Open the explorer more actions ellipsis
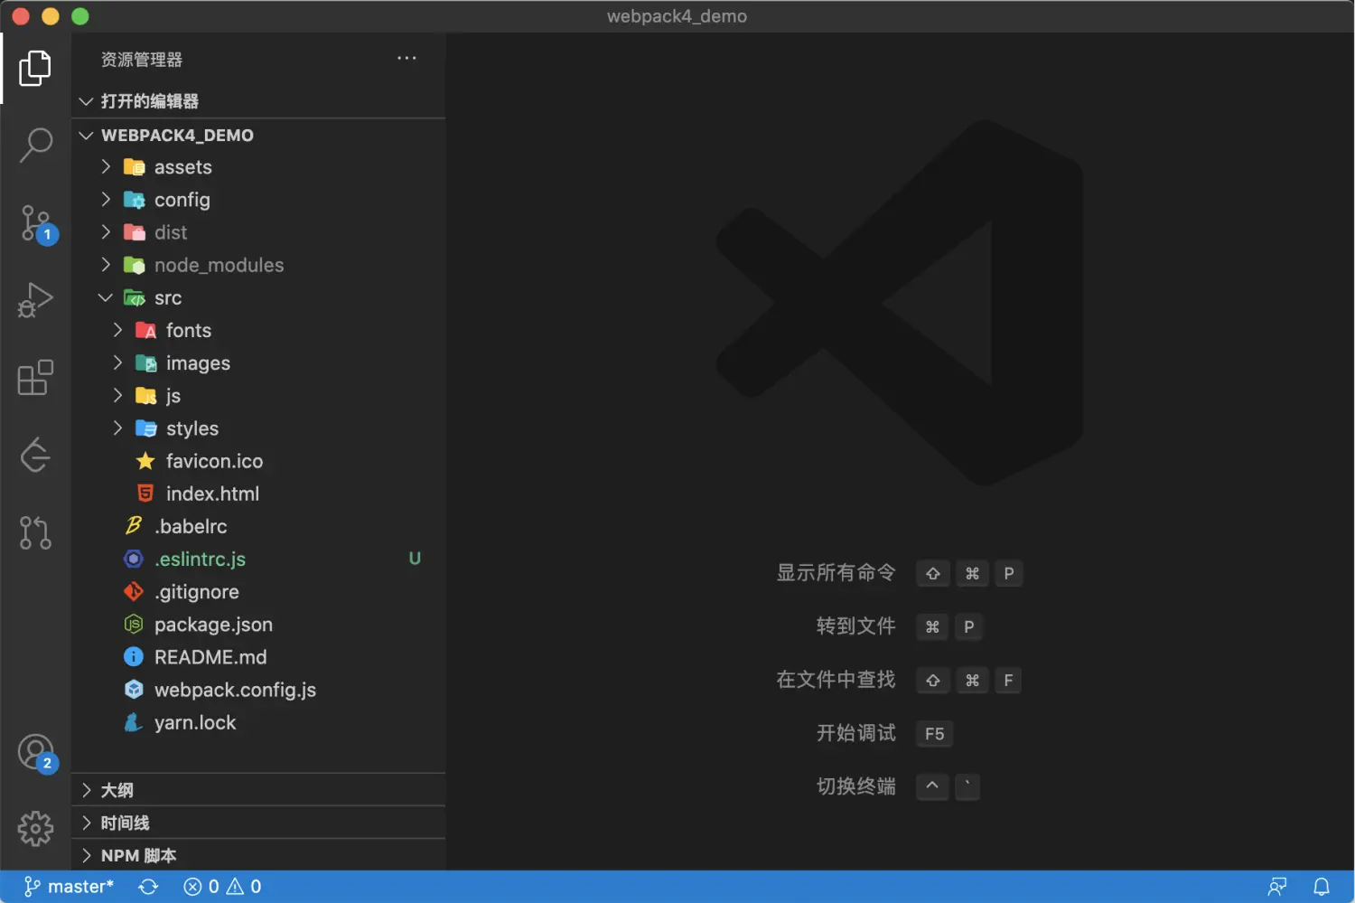1355x903 pixels. click(x=406, y=59)
